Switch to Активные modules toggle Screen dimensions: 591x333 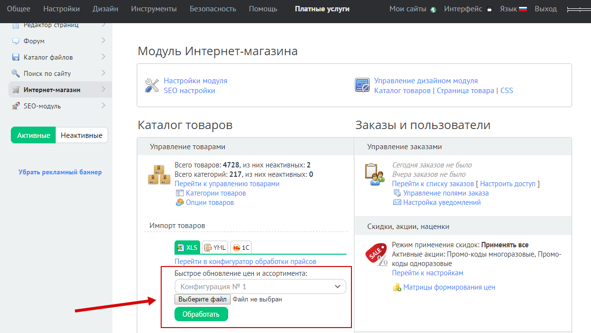click(x=34, y=135)
